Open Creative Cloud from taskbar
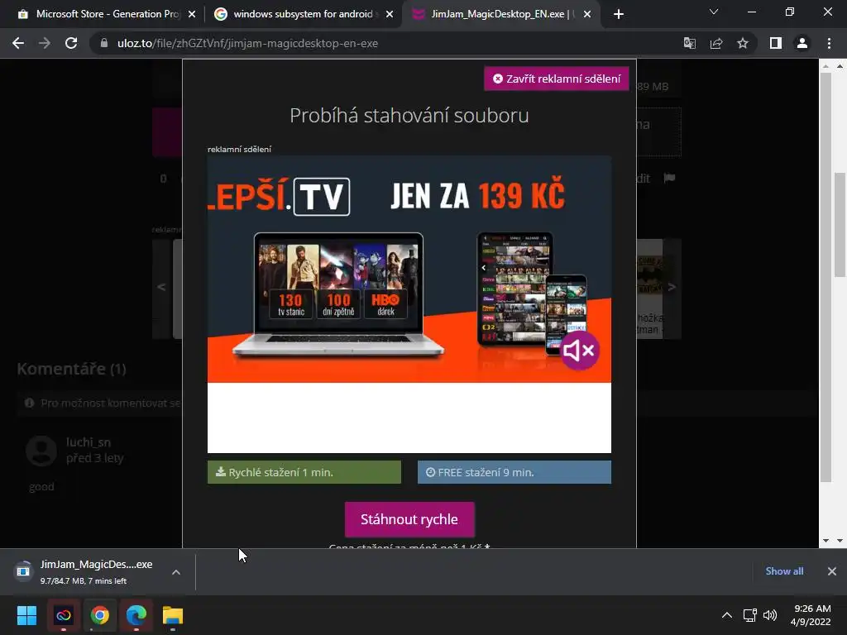 pyautogui.click(x=63, y=615)
